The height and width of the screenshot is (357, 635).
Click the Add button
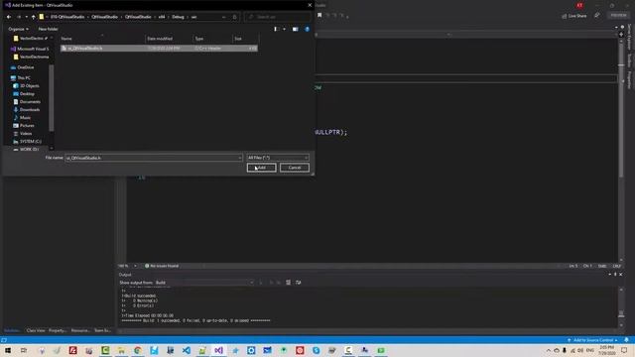tap(262, 168)
